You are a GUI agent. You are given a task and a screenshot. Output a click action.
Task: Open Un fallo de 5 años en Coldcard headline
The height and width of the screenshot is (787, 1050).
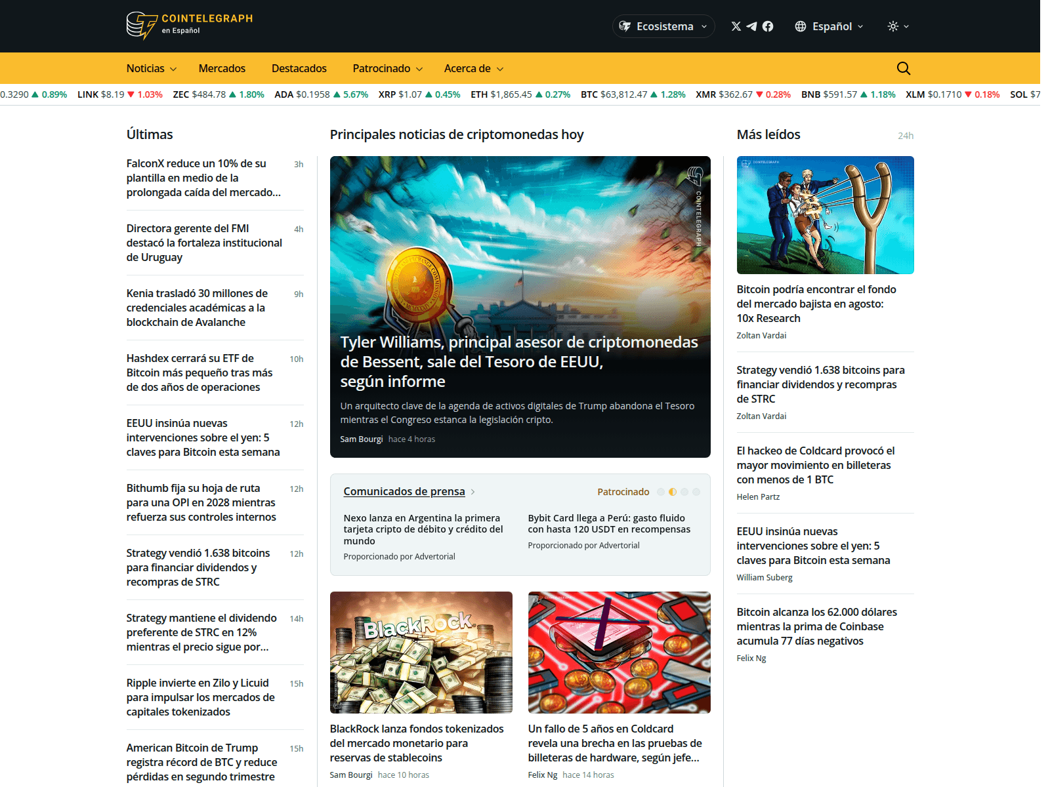coord(615,743)
